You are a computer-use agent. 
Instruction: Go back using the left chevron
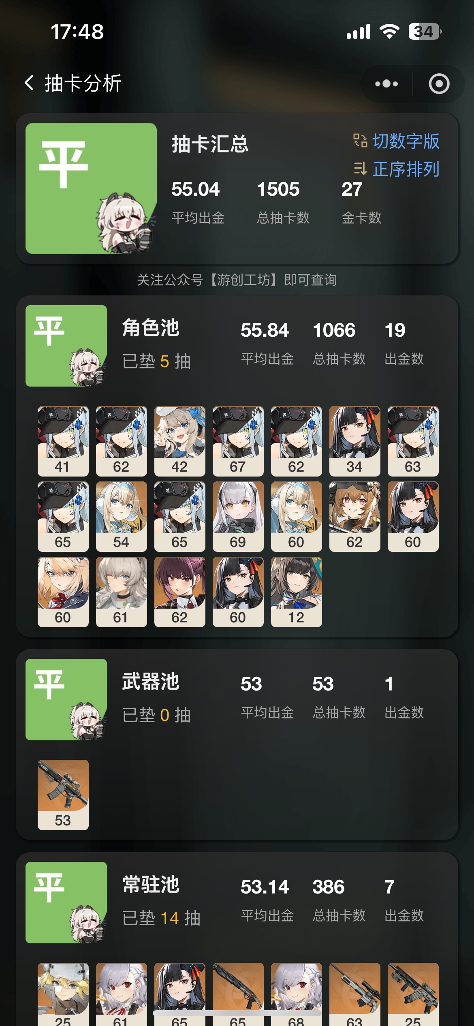[29, 83]
